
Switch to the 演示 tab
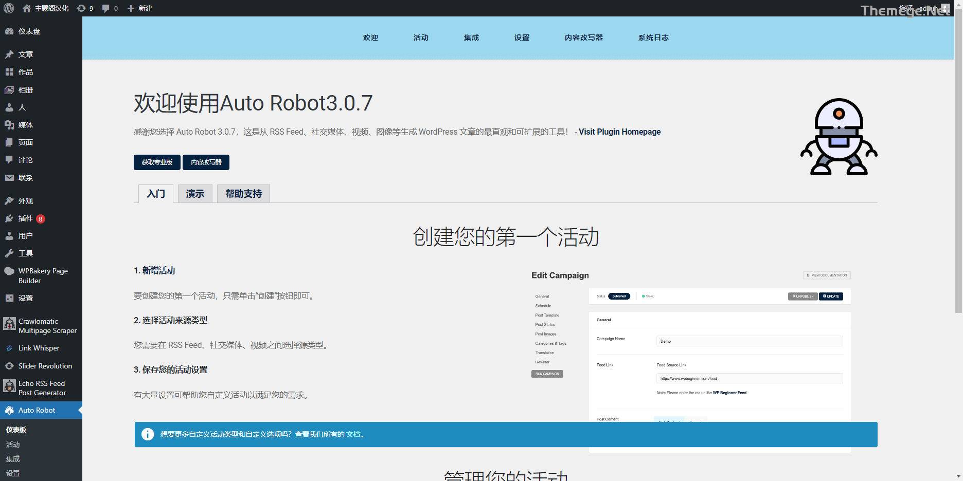[195, 194]
